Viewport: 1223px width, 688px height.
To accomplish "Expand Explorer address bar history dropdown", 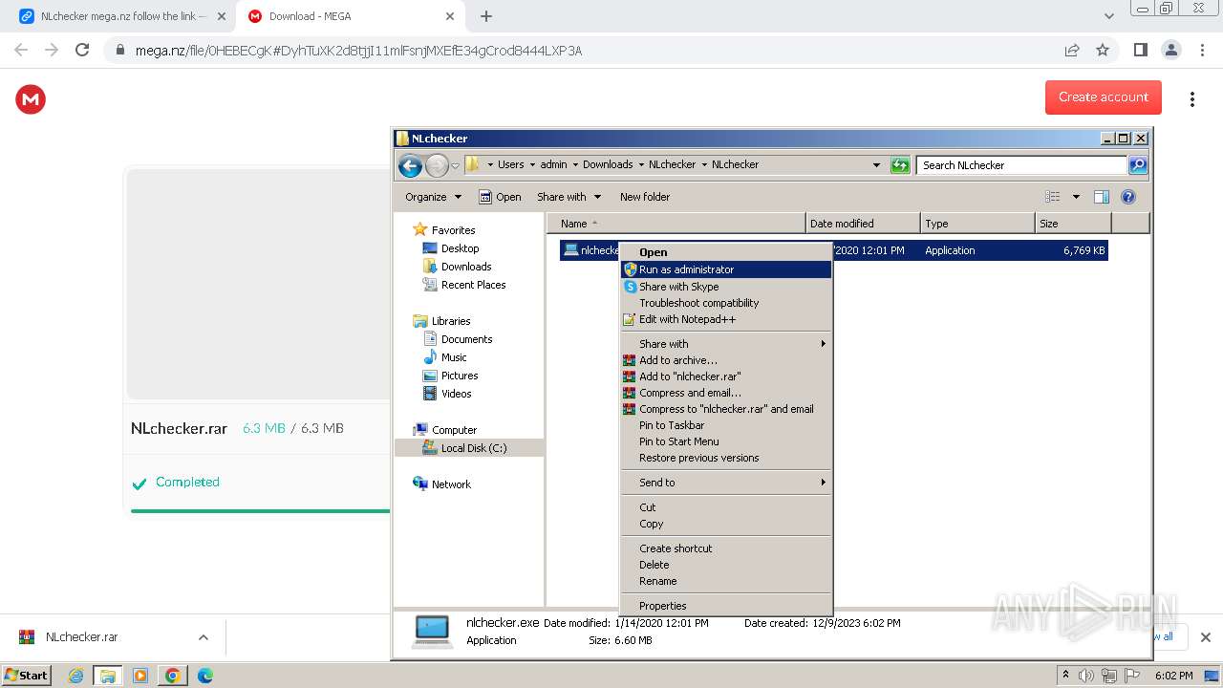I will coord(876,165).
